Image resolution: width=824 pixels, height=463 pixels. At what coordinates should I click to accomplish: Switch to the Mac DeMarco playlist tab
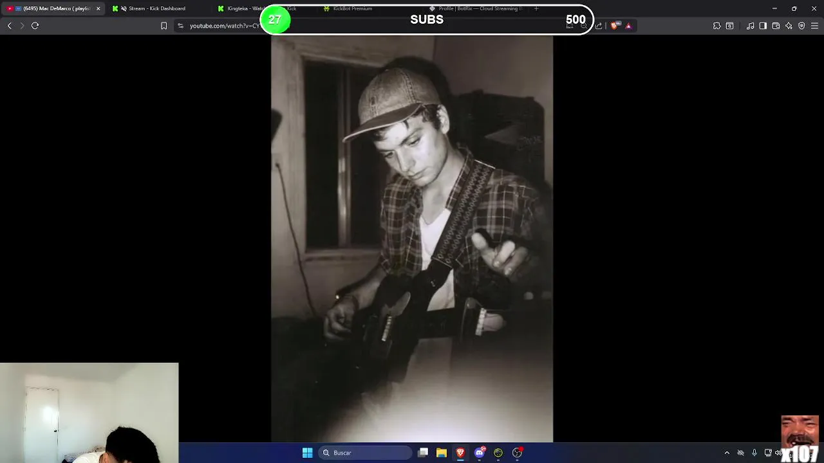pos(51,8)
